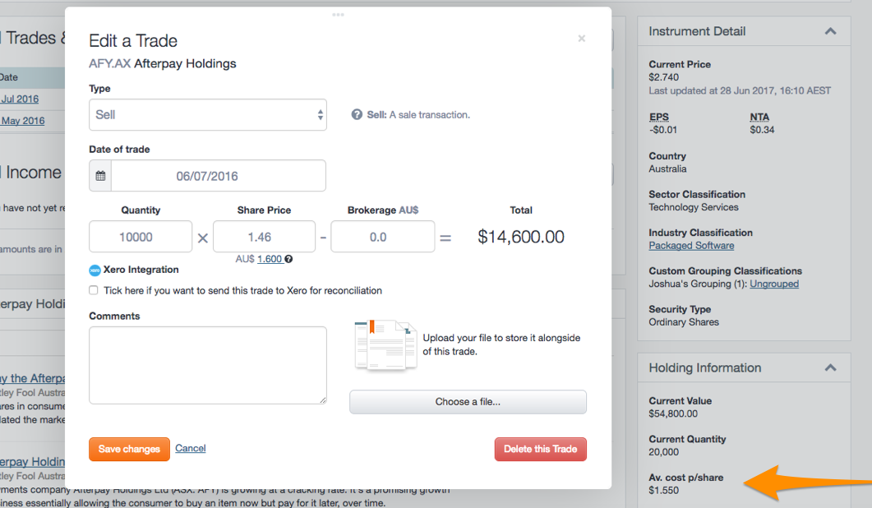Screen dimensions: 872x508
Task: Click the Save changes button
Action: [x=129, y=449]
